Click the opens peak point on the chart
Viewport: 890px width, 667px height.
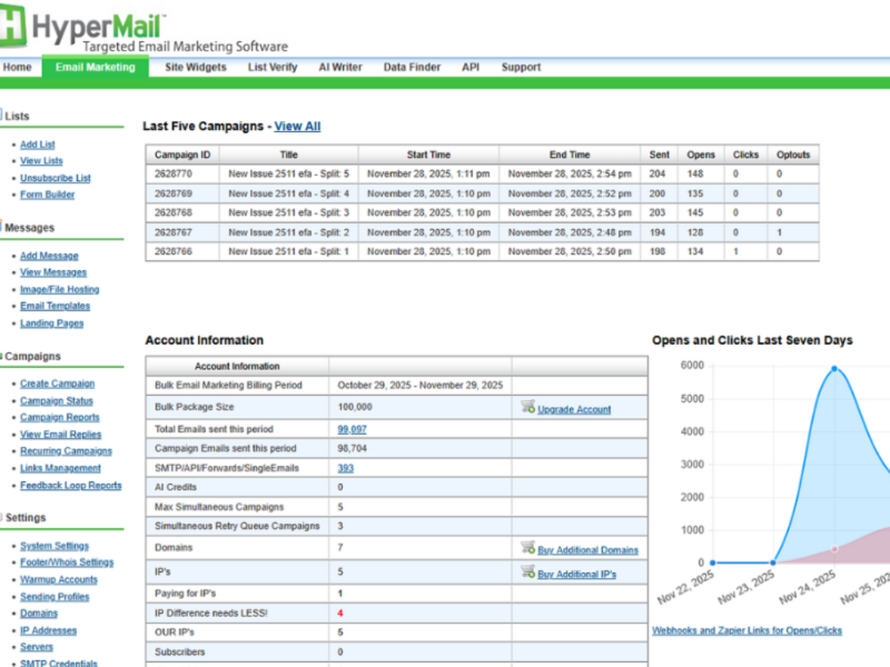(834, 369)
